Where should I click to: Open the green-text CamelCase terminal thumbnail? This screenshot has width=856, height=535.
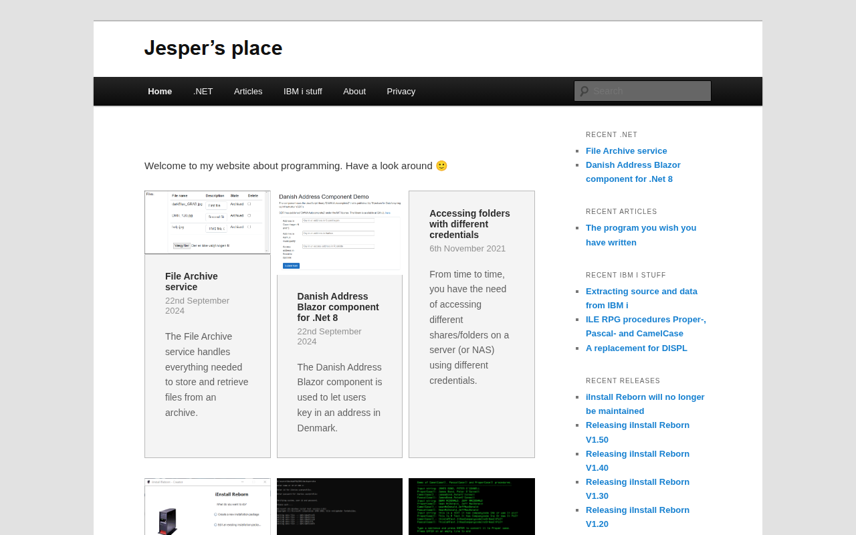pos(471,507)
